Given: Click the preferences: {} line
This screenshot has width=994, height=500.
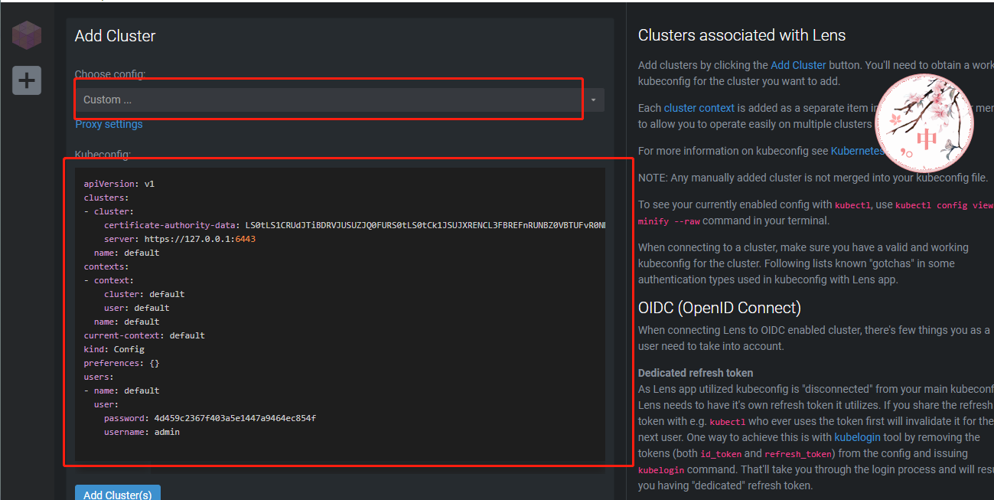Looking at the screenshot, I should click(122, 363).
